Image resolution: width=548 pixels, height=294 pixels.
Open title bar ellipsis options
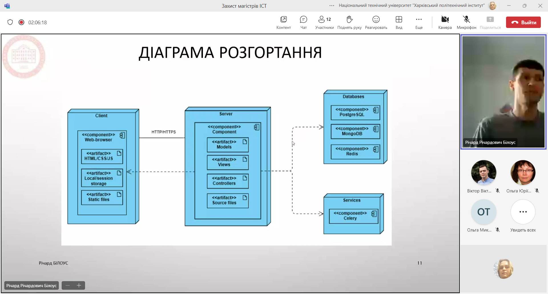coord(332,6)
